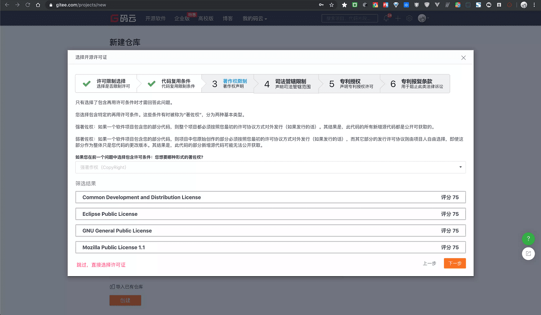Click the browser home icon
Image resolution: width=541 pixels, height=315 pixels.
39,5
